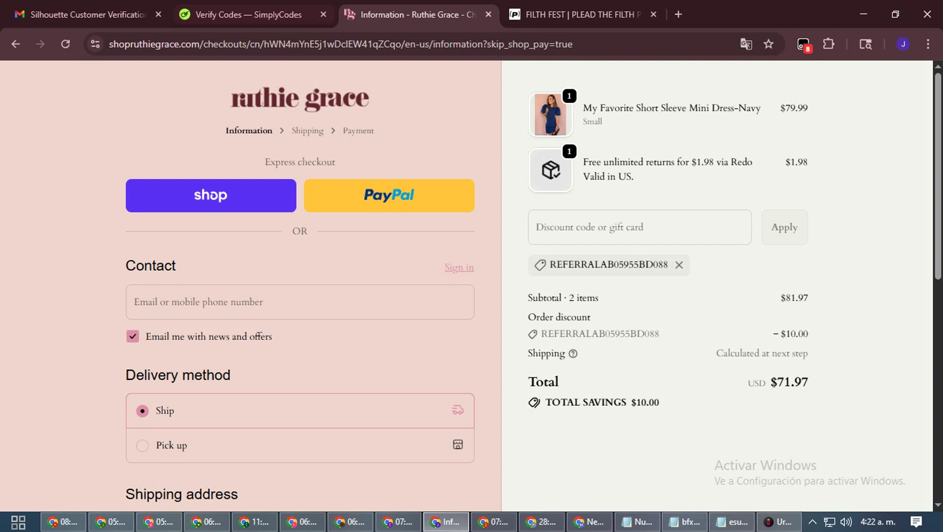Click the page vertical scrollbar thumb
Viewport: 943px width, 532px height.
tap(938, 176)
